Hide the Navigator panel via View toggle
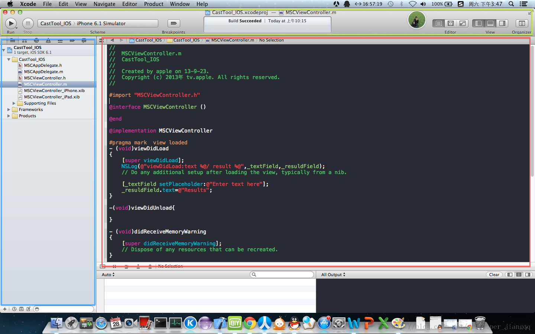Viewport: 535px width, 334px height. pyautogui.click(x=479, y=23)
